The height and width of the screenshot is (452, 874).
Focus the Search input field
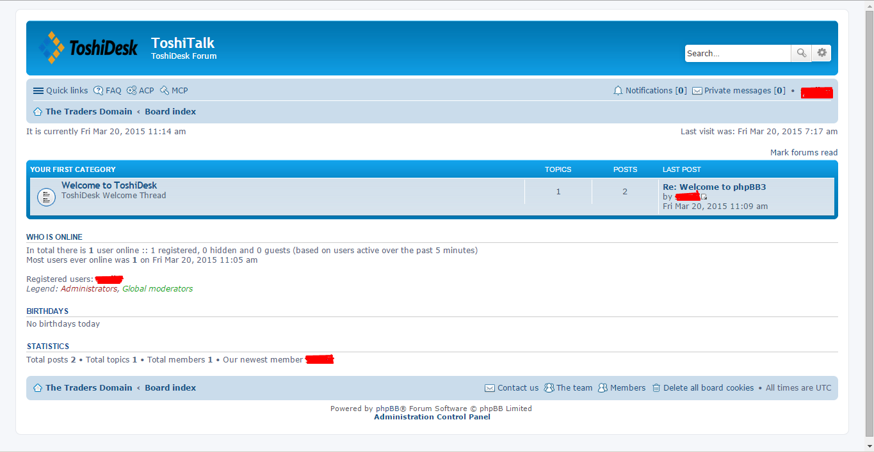[x=738, y=53]
